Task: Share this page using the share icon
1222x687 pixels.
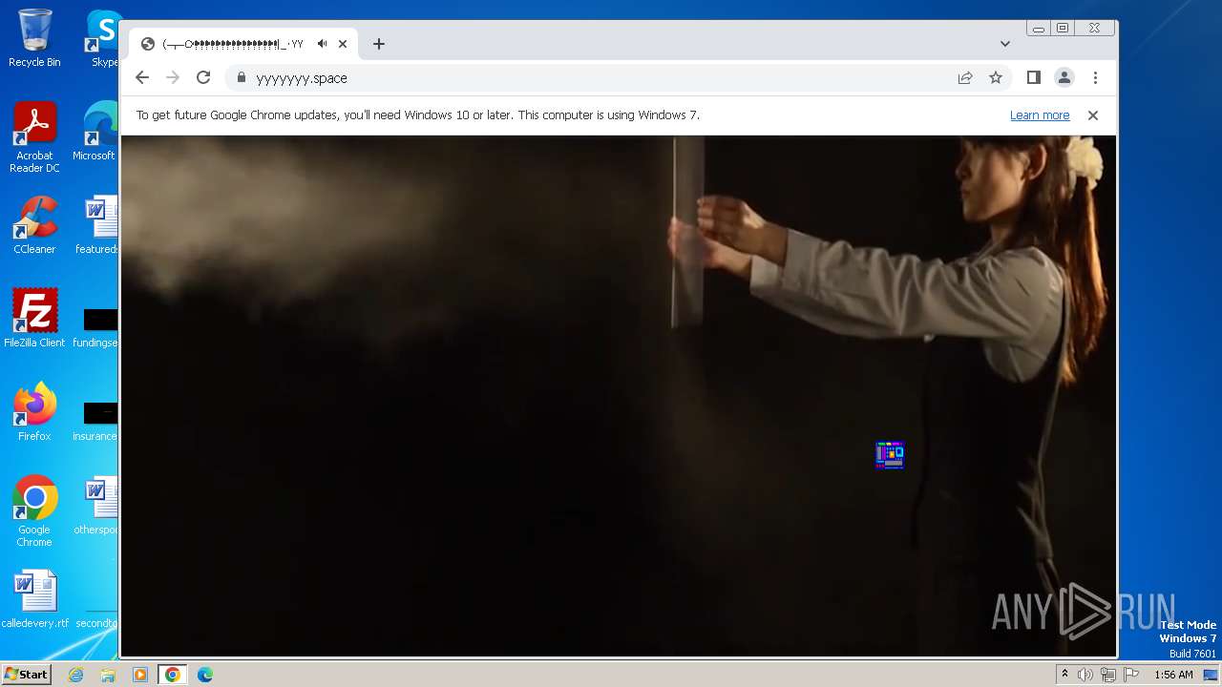Action: coord(965,78)
